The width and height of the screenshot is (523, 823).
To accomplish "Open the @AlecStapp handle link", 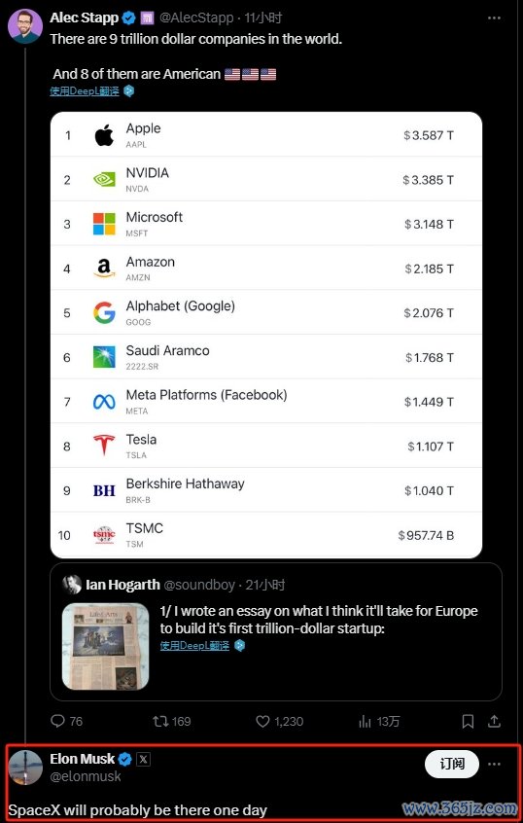I will tap(195, 18).
